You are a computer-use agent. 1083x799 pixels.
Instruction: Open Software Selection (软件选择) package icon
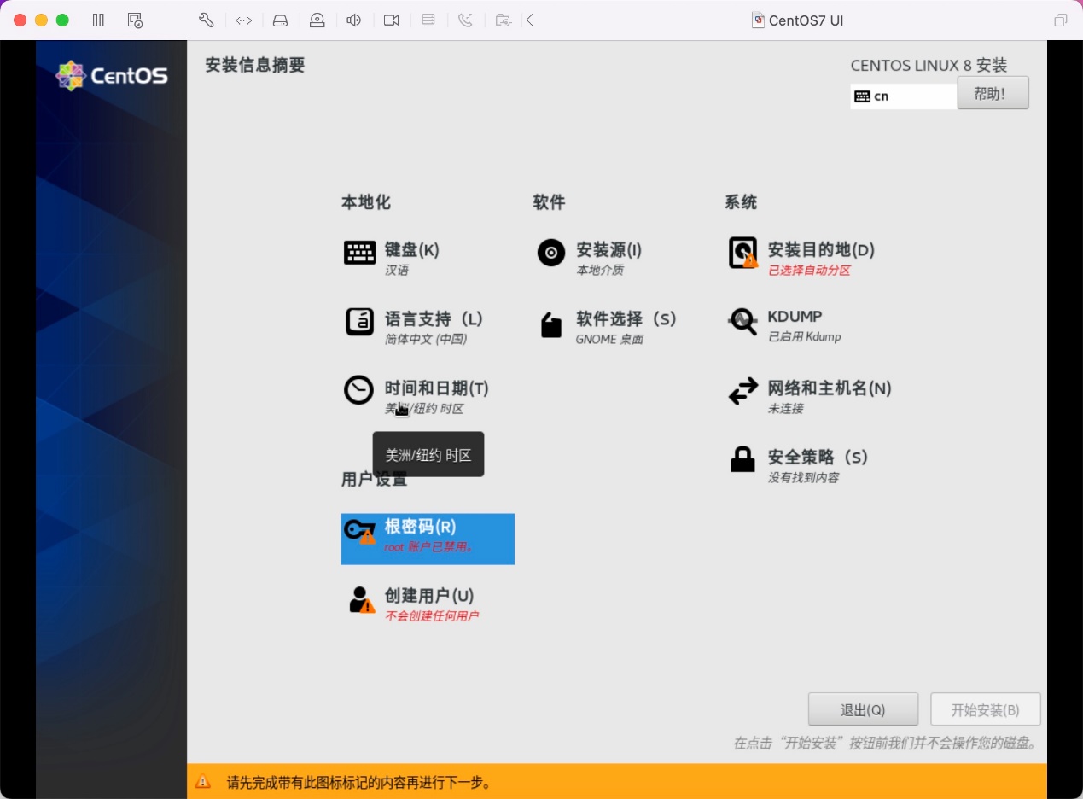point(551,324)
